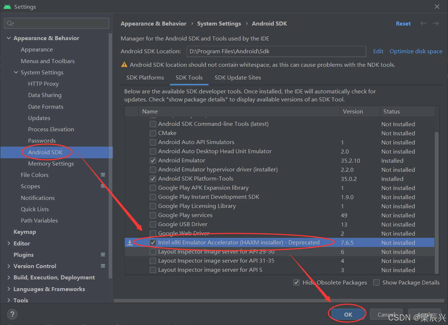448x325 pixels.
Task: Click the settings sidebar vertical scrollbar
Action: pyautogui.click(x=110, y=157)
